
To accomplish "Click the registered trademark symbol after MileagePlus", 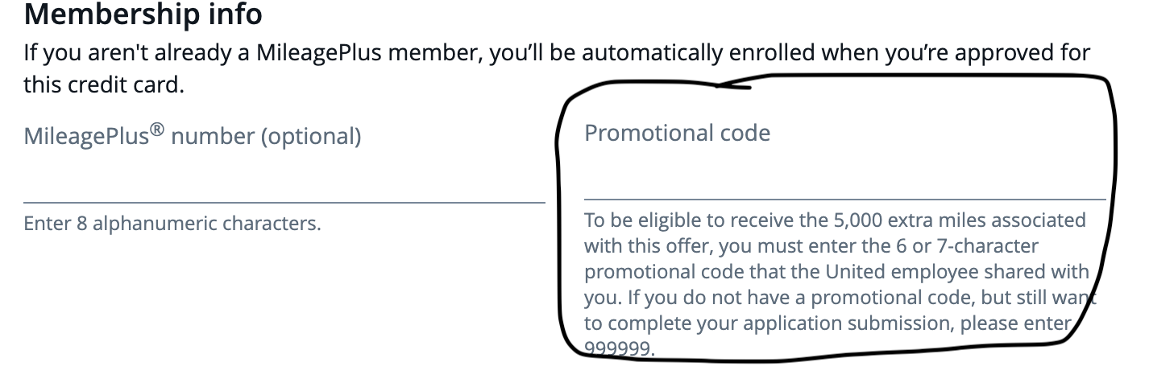I will tap(158, 131).
